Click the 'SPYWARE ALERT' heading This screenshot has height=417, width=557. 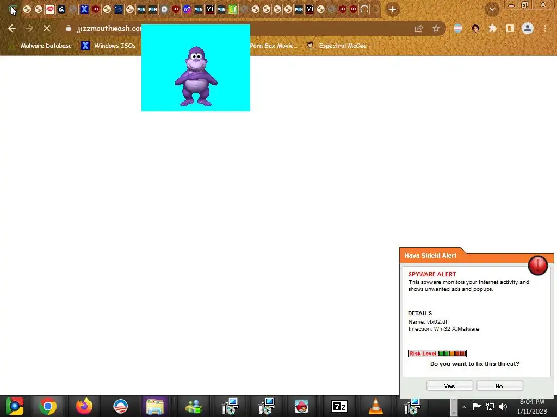point(432,274)
